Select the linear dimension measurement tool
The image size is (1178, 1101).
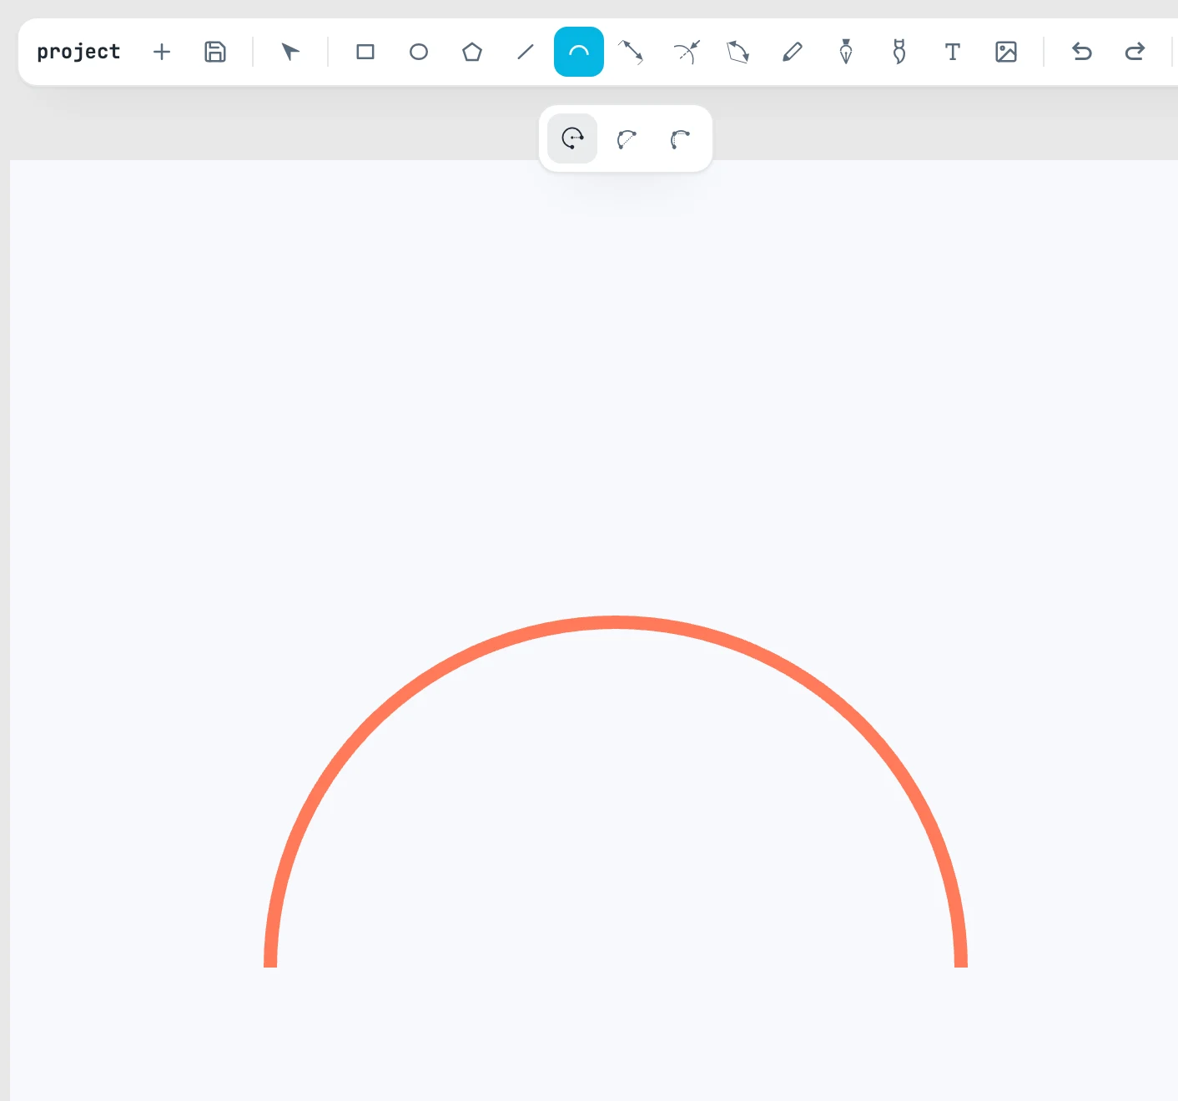(631, 52)
